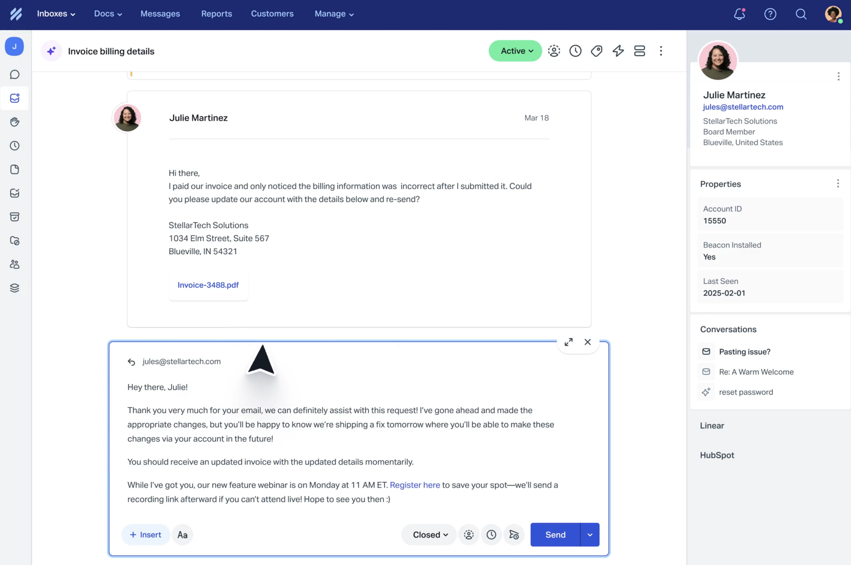Open workflows lightning bolt icon
Viewport: 851px width, 565px height.
click(x=618, y=51)
